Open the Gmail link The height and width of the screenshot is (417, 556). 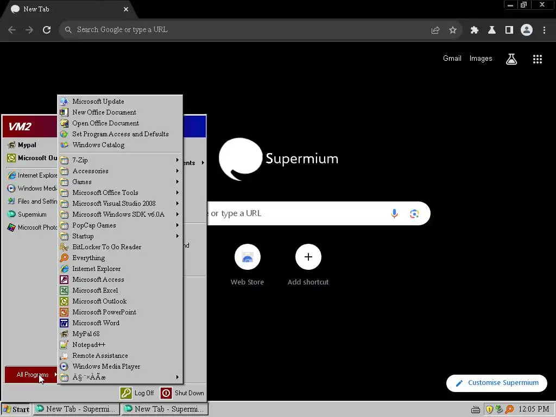pyautogui.click(x=452, y=59)
